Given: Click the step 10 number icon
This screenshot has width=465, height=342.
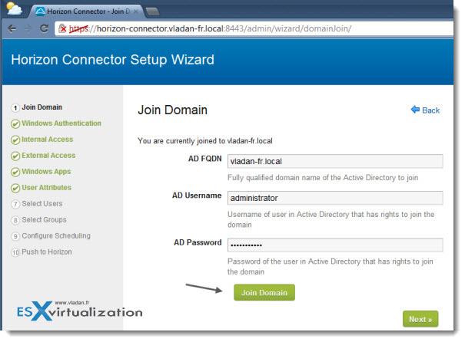Looking at the screenshot, I should [x=15, y=252].
